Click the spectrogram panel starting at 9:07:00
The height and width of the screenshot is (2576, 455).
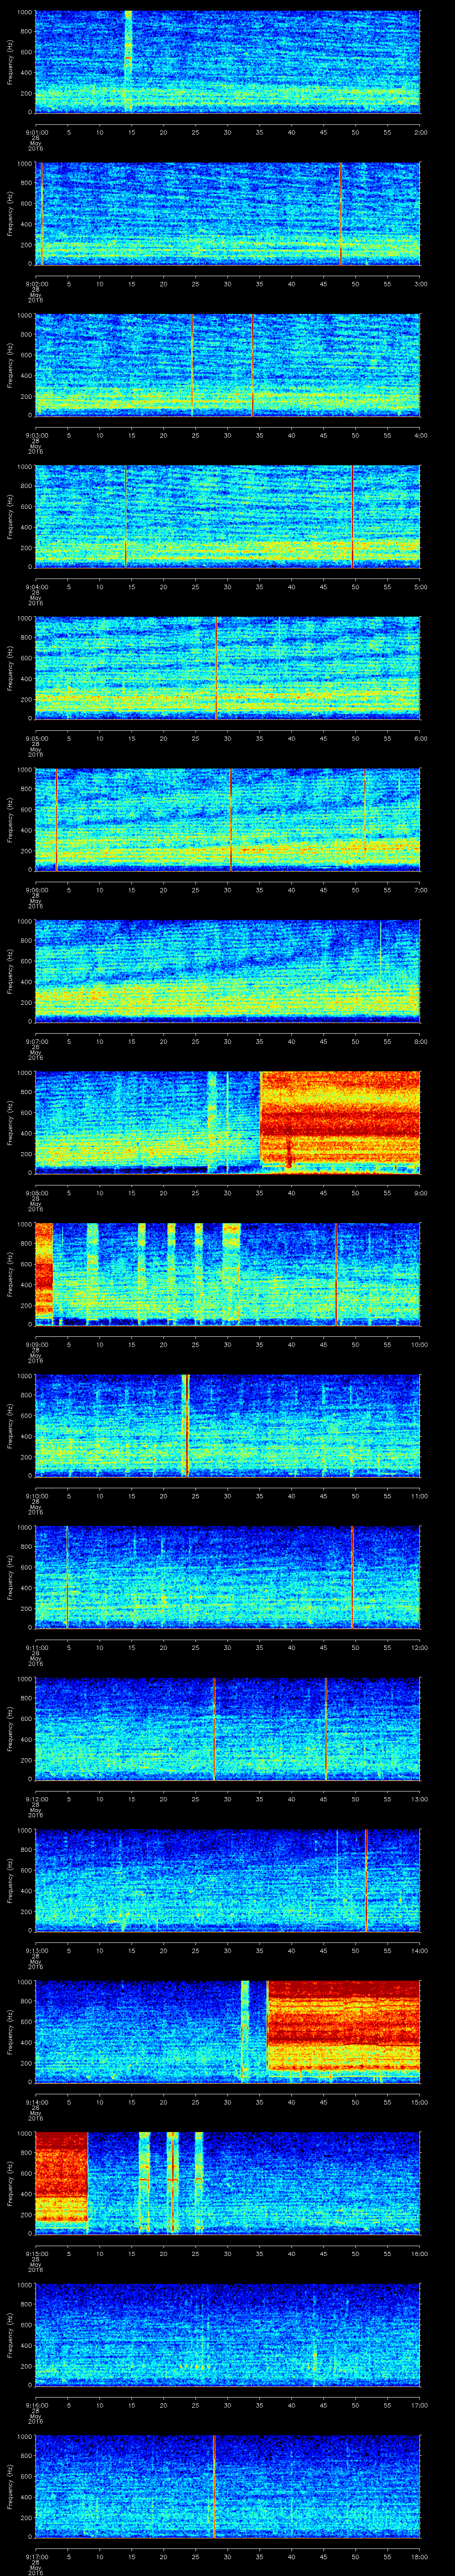[228, 971]
